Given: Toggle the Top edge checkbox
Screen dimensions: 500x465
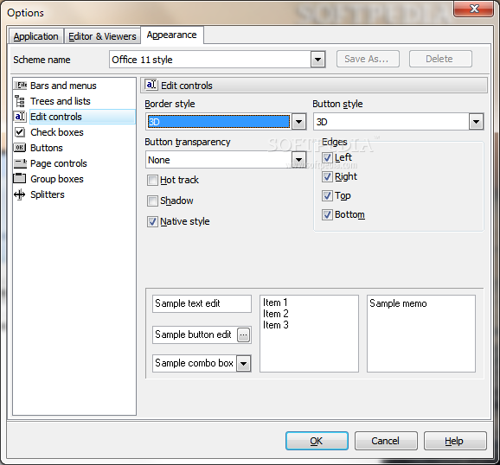Looking at the screenshot, I should tap(327, 195).
